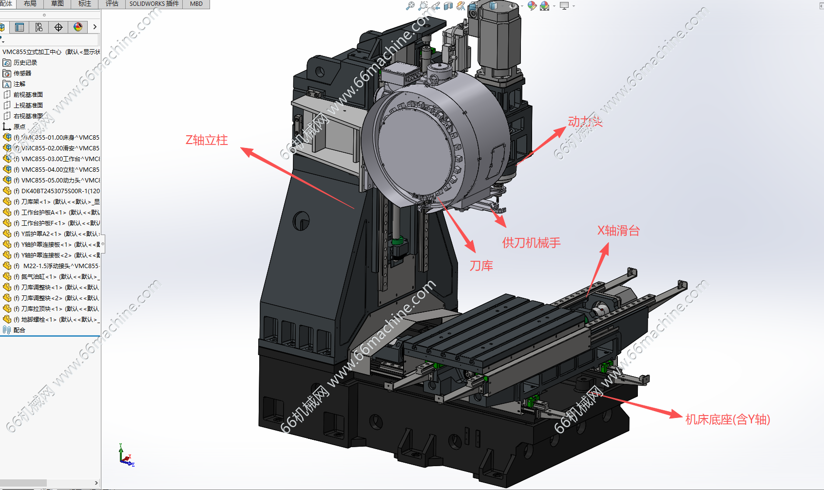
Task: Click the Apply Scene icon
Action: pyautogui.click(x=545, y=6)
